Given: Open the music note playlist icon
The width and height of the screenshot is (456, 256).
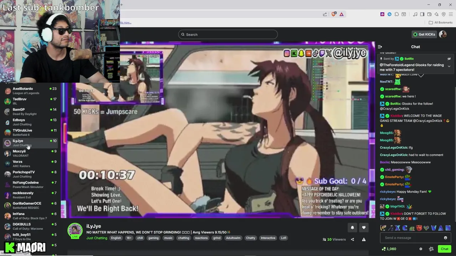Looking at the screenshot, I should (415, 14).
